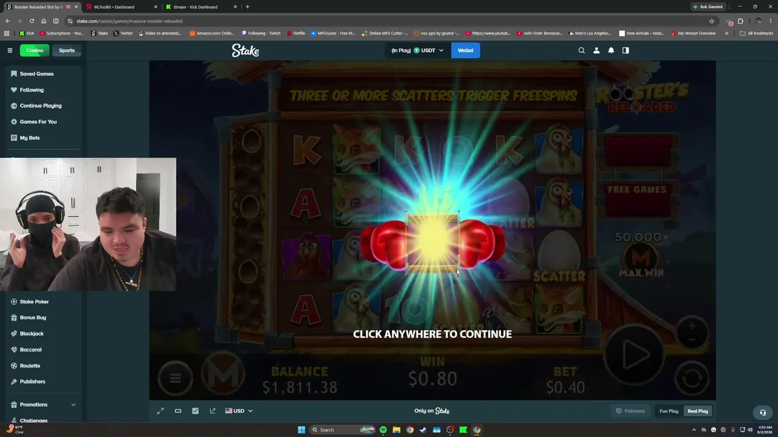
Task: Open Blackjack in the sidebar
Action: [x=32, y=333]
